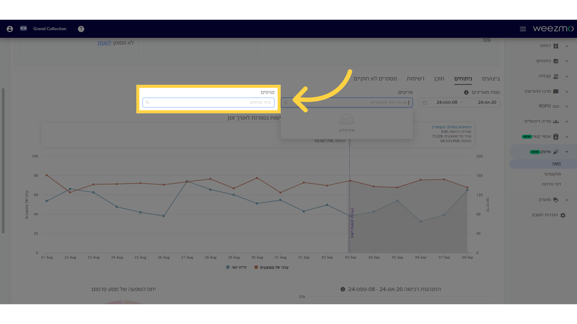Click the orange data point above 21 Aug

(47, 175)
